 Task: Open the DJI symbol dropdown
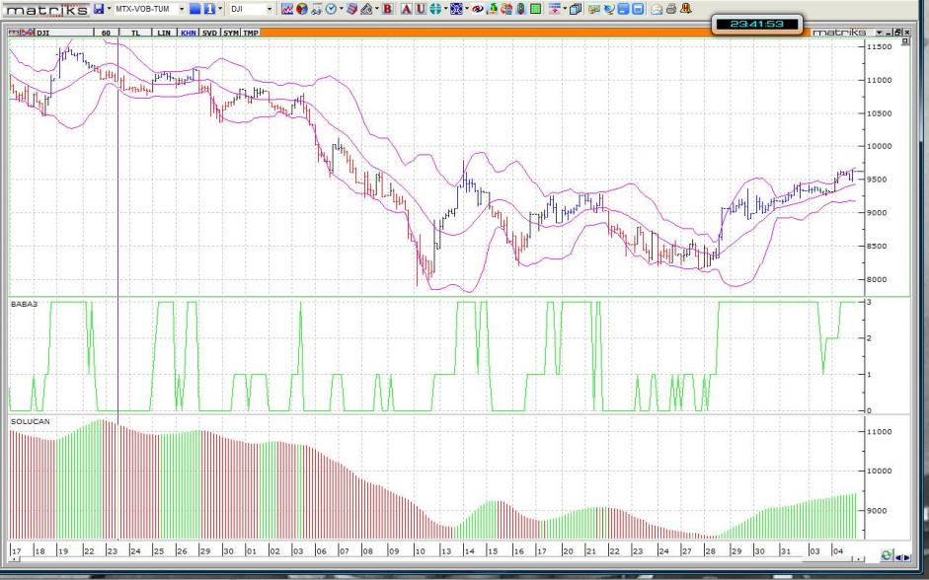pyautogui.click(x=270, y=9)
